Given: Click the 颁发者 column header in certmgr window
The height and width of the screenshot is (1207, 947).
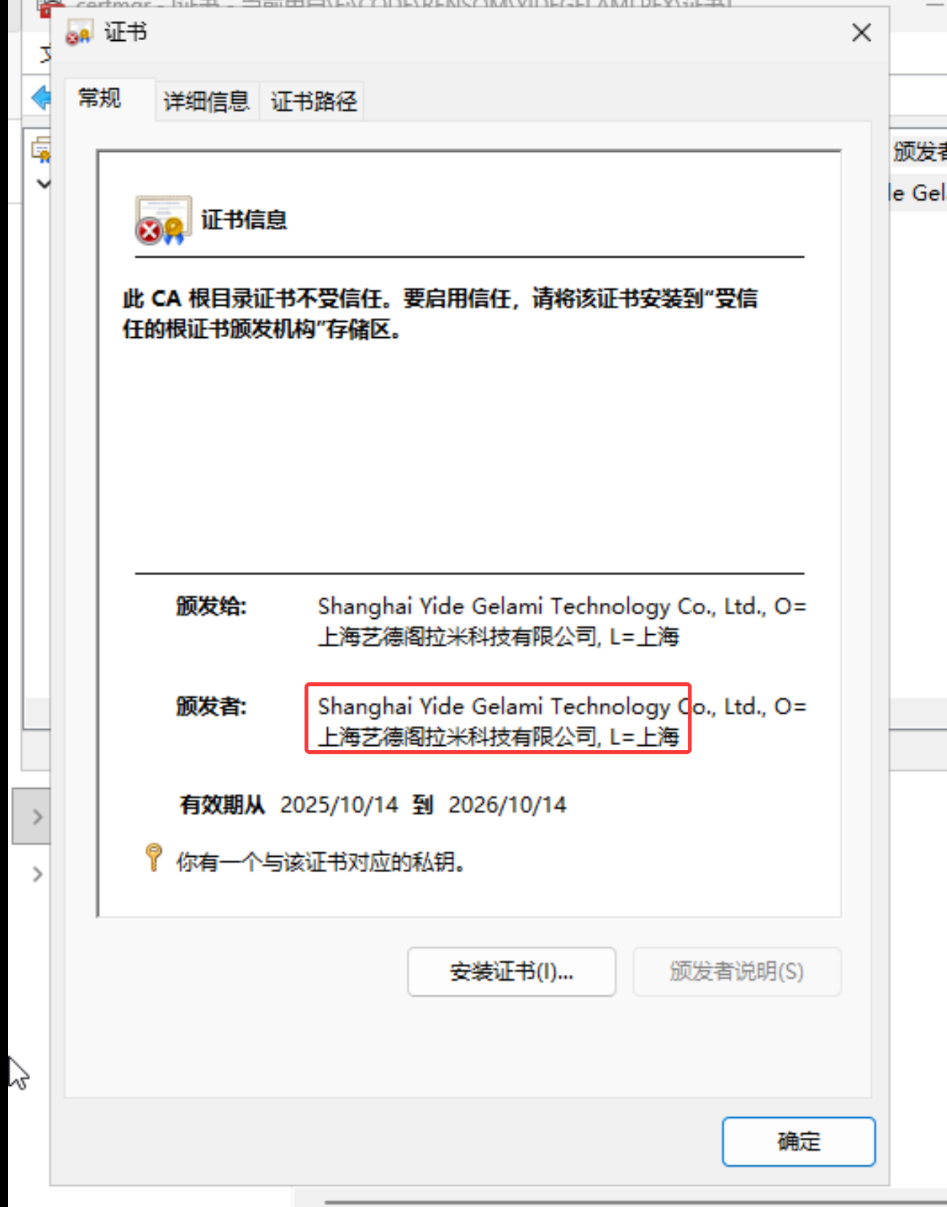Looking at the screenshot, I should coord(919,151).
